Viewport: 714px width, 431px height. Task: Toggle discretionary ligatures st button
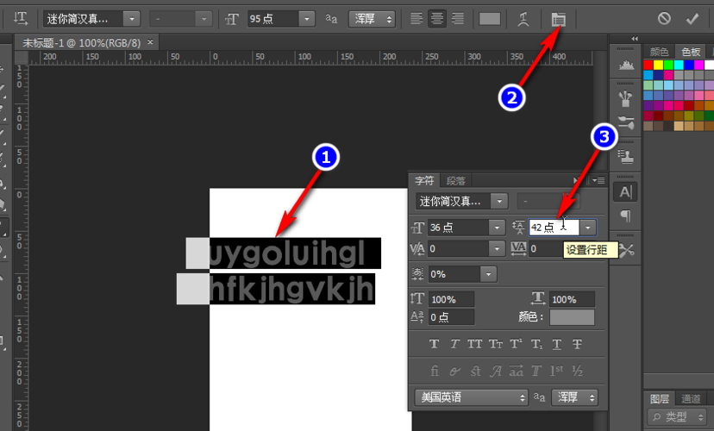click(475, 371)
